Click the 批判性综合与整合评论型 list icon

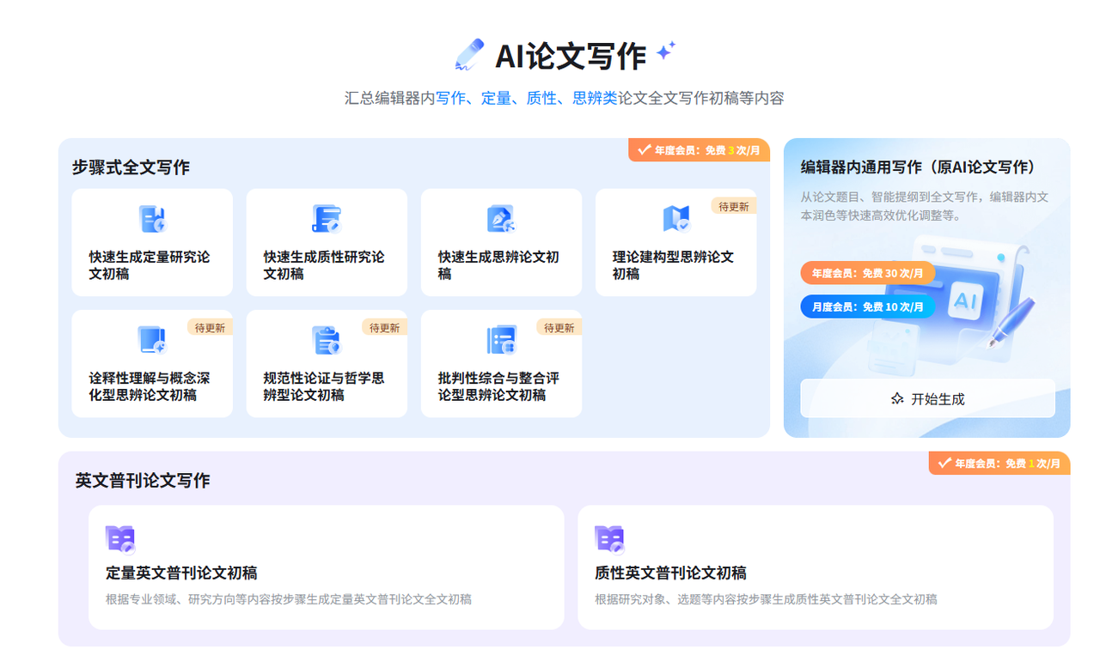[501, 340]
